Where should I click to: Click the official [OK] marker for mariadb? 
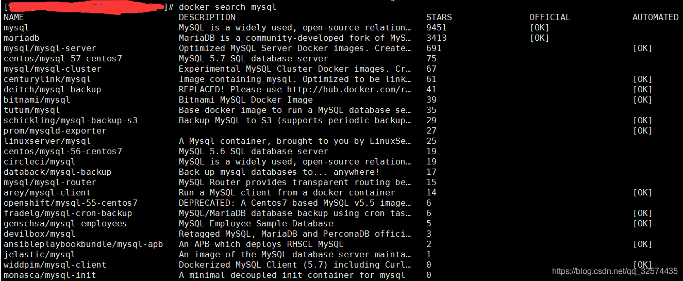540,38
